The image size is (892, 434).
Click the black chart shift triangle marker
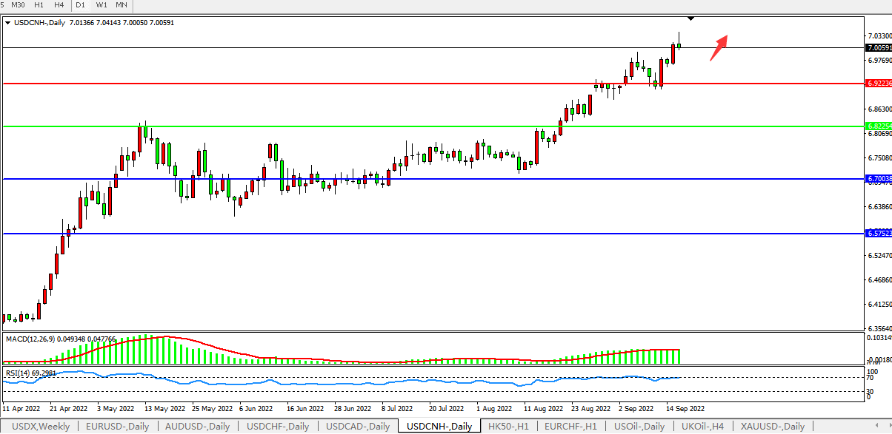(x=690, y=18)
